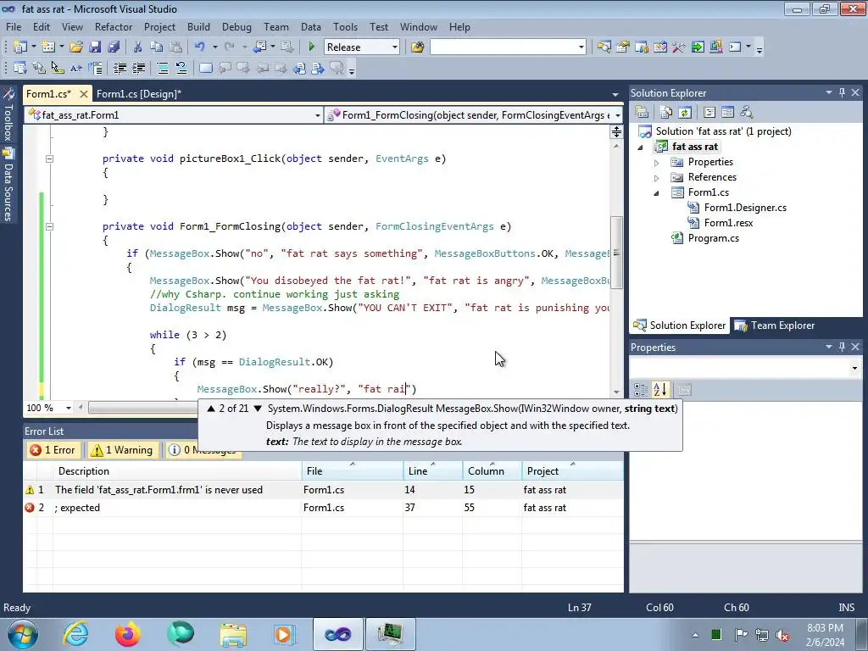Start debugging with the green play icon
The width and height of the screenshot is (868, 651).
tap(311, 47)
